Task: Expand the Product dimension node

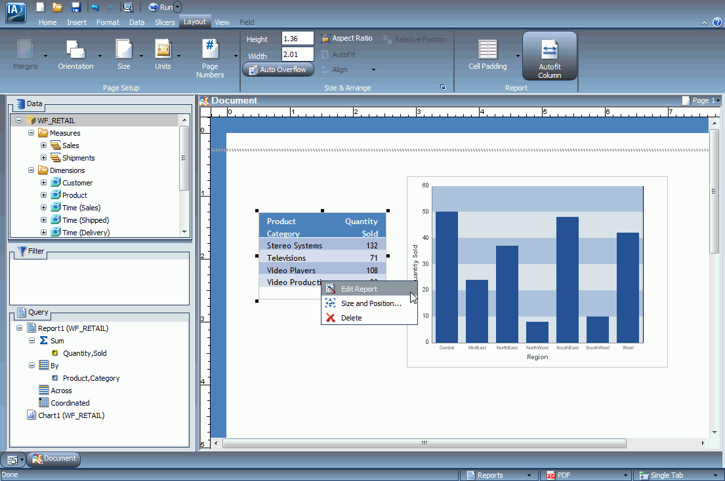Action: tap(43, 195)
